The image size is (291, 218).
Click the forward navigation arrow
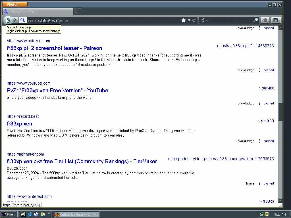(x=15, y=20)
